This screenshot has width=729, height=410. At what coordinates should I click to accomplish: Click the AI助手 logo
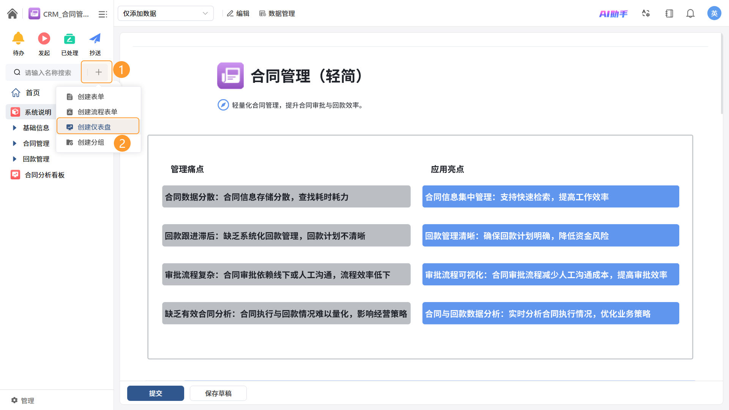pyautogui.click(x=613, y=14)
